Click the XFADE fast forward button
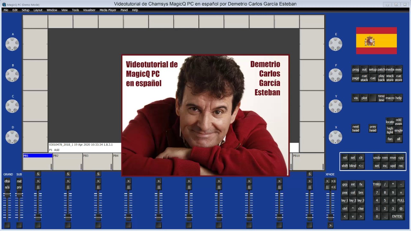The width and height of the screenshot is (411, 231). point(333,181)
